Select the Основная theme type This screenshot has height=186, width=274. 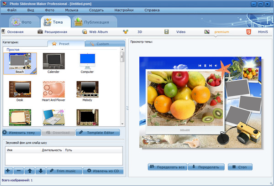click(16, 32)
